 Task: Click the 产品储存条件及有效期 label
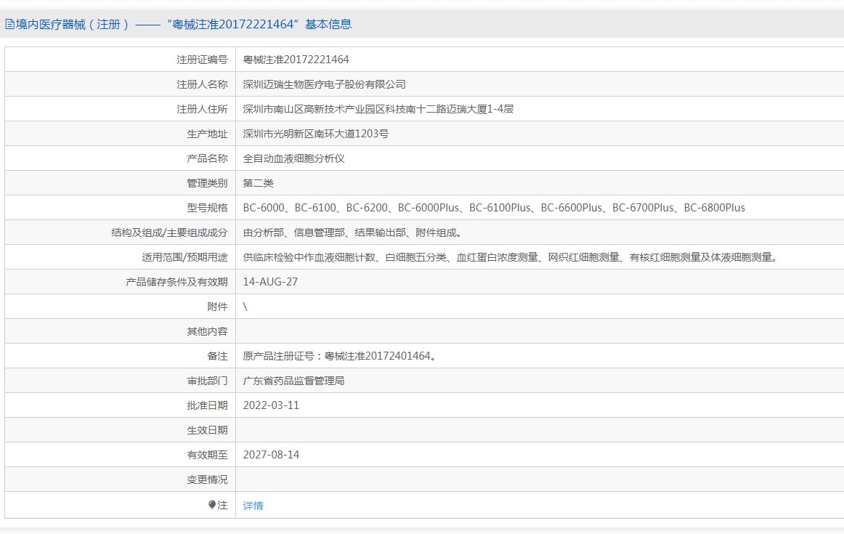(x=176, y=282)
